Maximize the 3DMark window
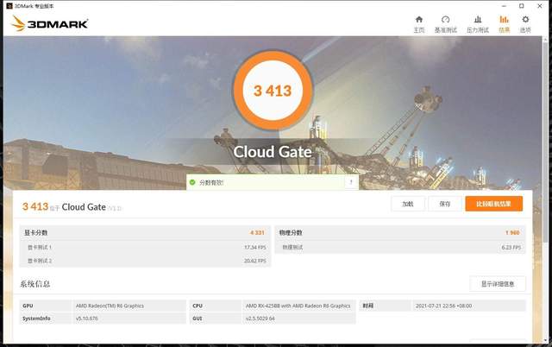Viewport: 552px width, 347px height. click(521, 6)
